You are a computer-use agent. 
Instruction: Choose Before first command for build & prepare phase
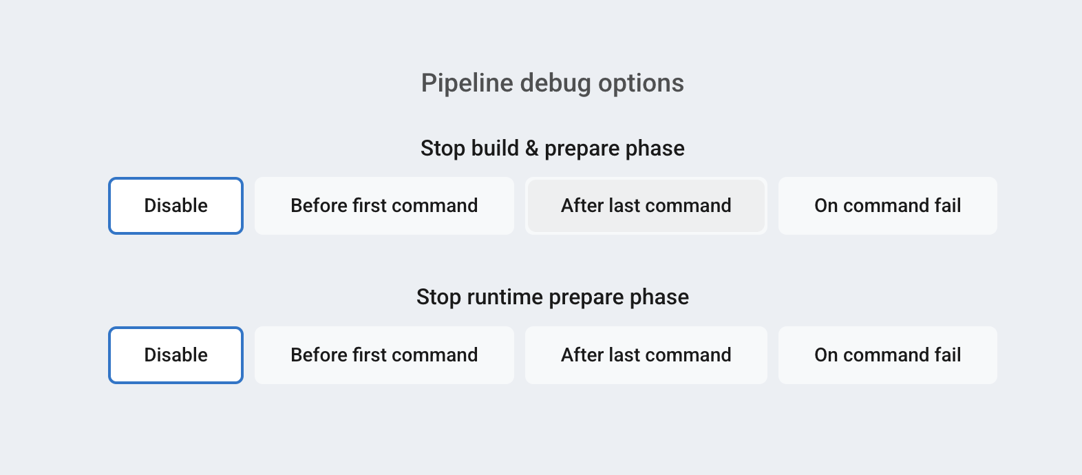[x=384, y=206]
